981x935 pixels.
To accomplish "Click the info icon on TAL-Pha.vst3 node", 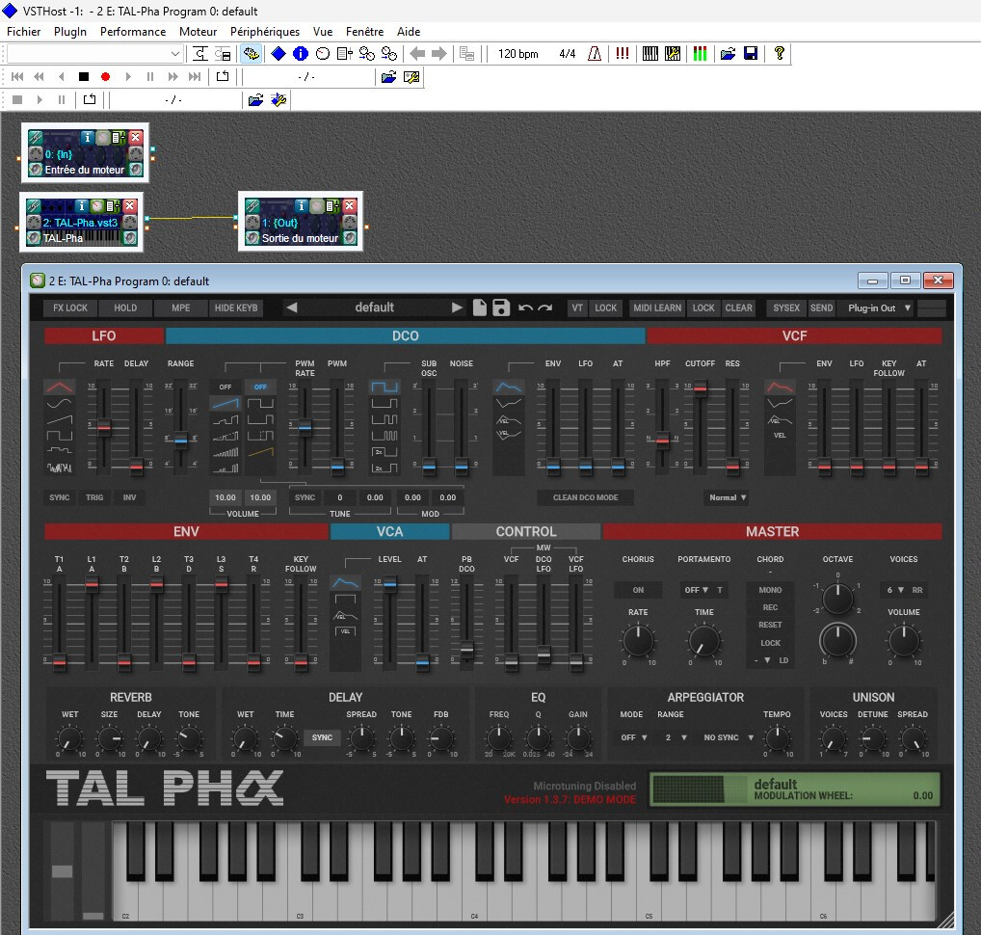I will 81,206.
